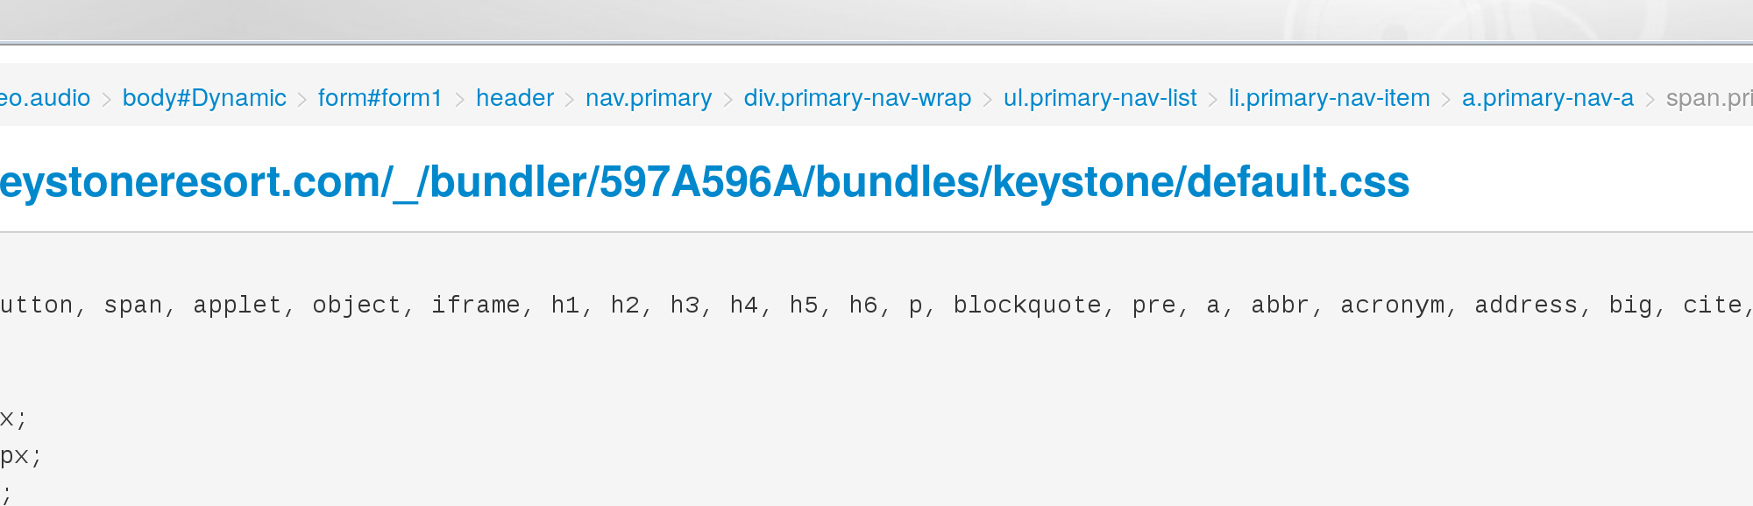Click the chevron before a.primary-nav-a breadcrumb
This screenshot has height=506, width=1753.
coord(1445,99)
